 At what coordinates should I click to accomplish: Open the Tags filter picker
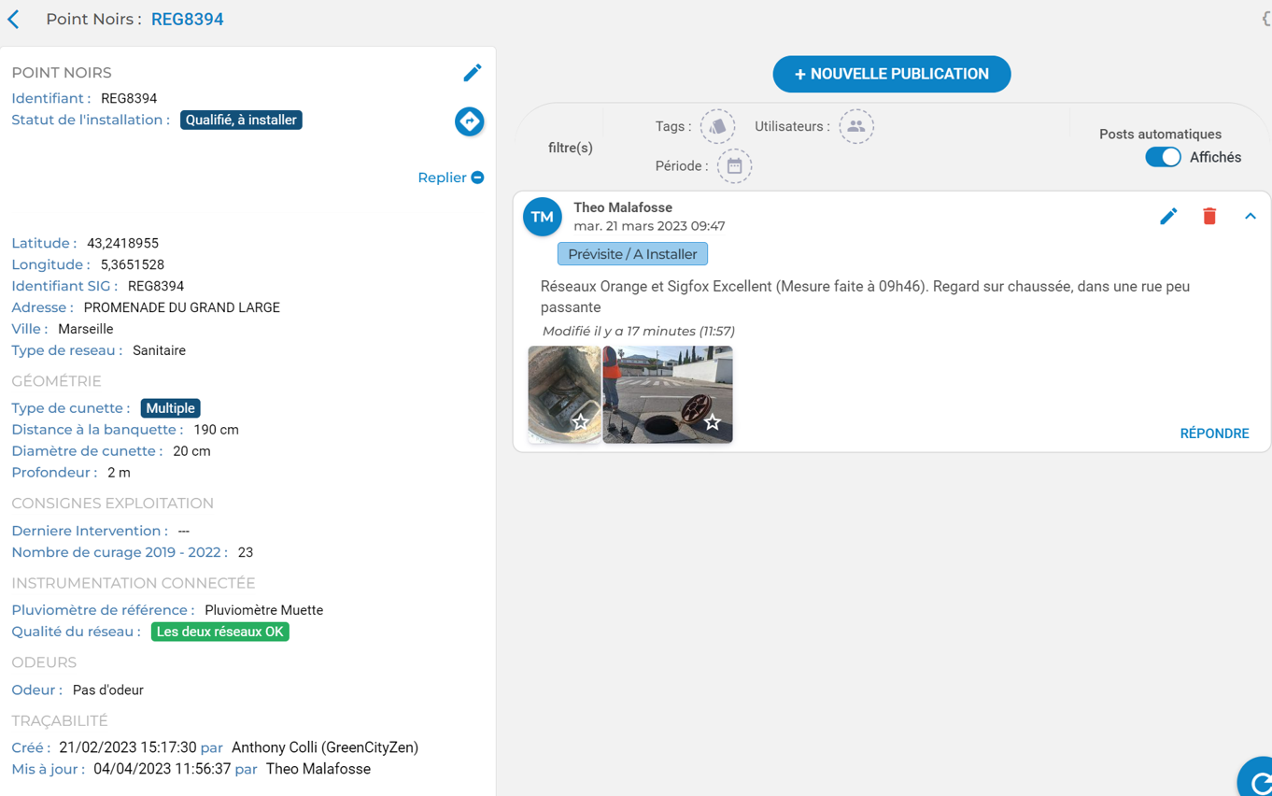pos(717,127)
